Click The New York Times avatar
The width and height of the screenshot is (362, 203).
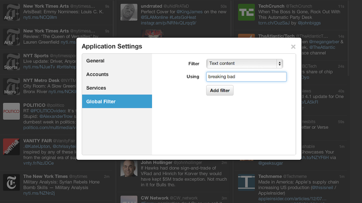pyautogui.click(x=11, y=182)
